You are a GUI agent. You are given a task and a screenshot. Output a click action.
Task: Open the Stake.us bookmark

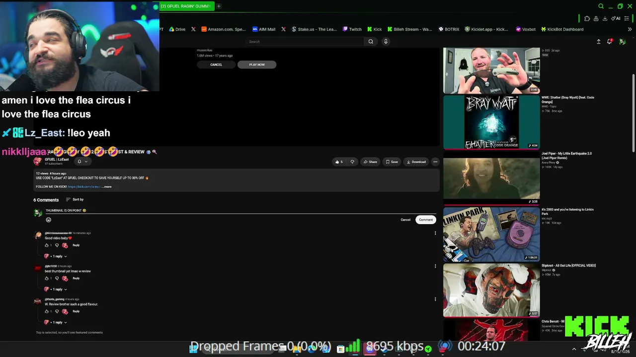(x=314, y=29)
